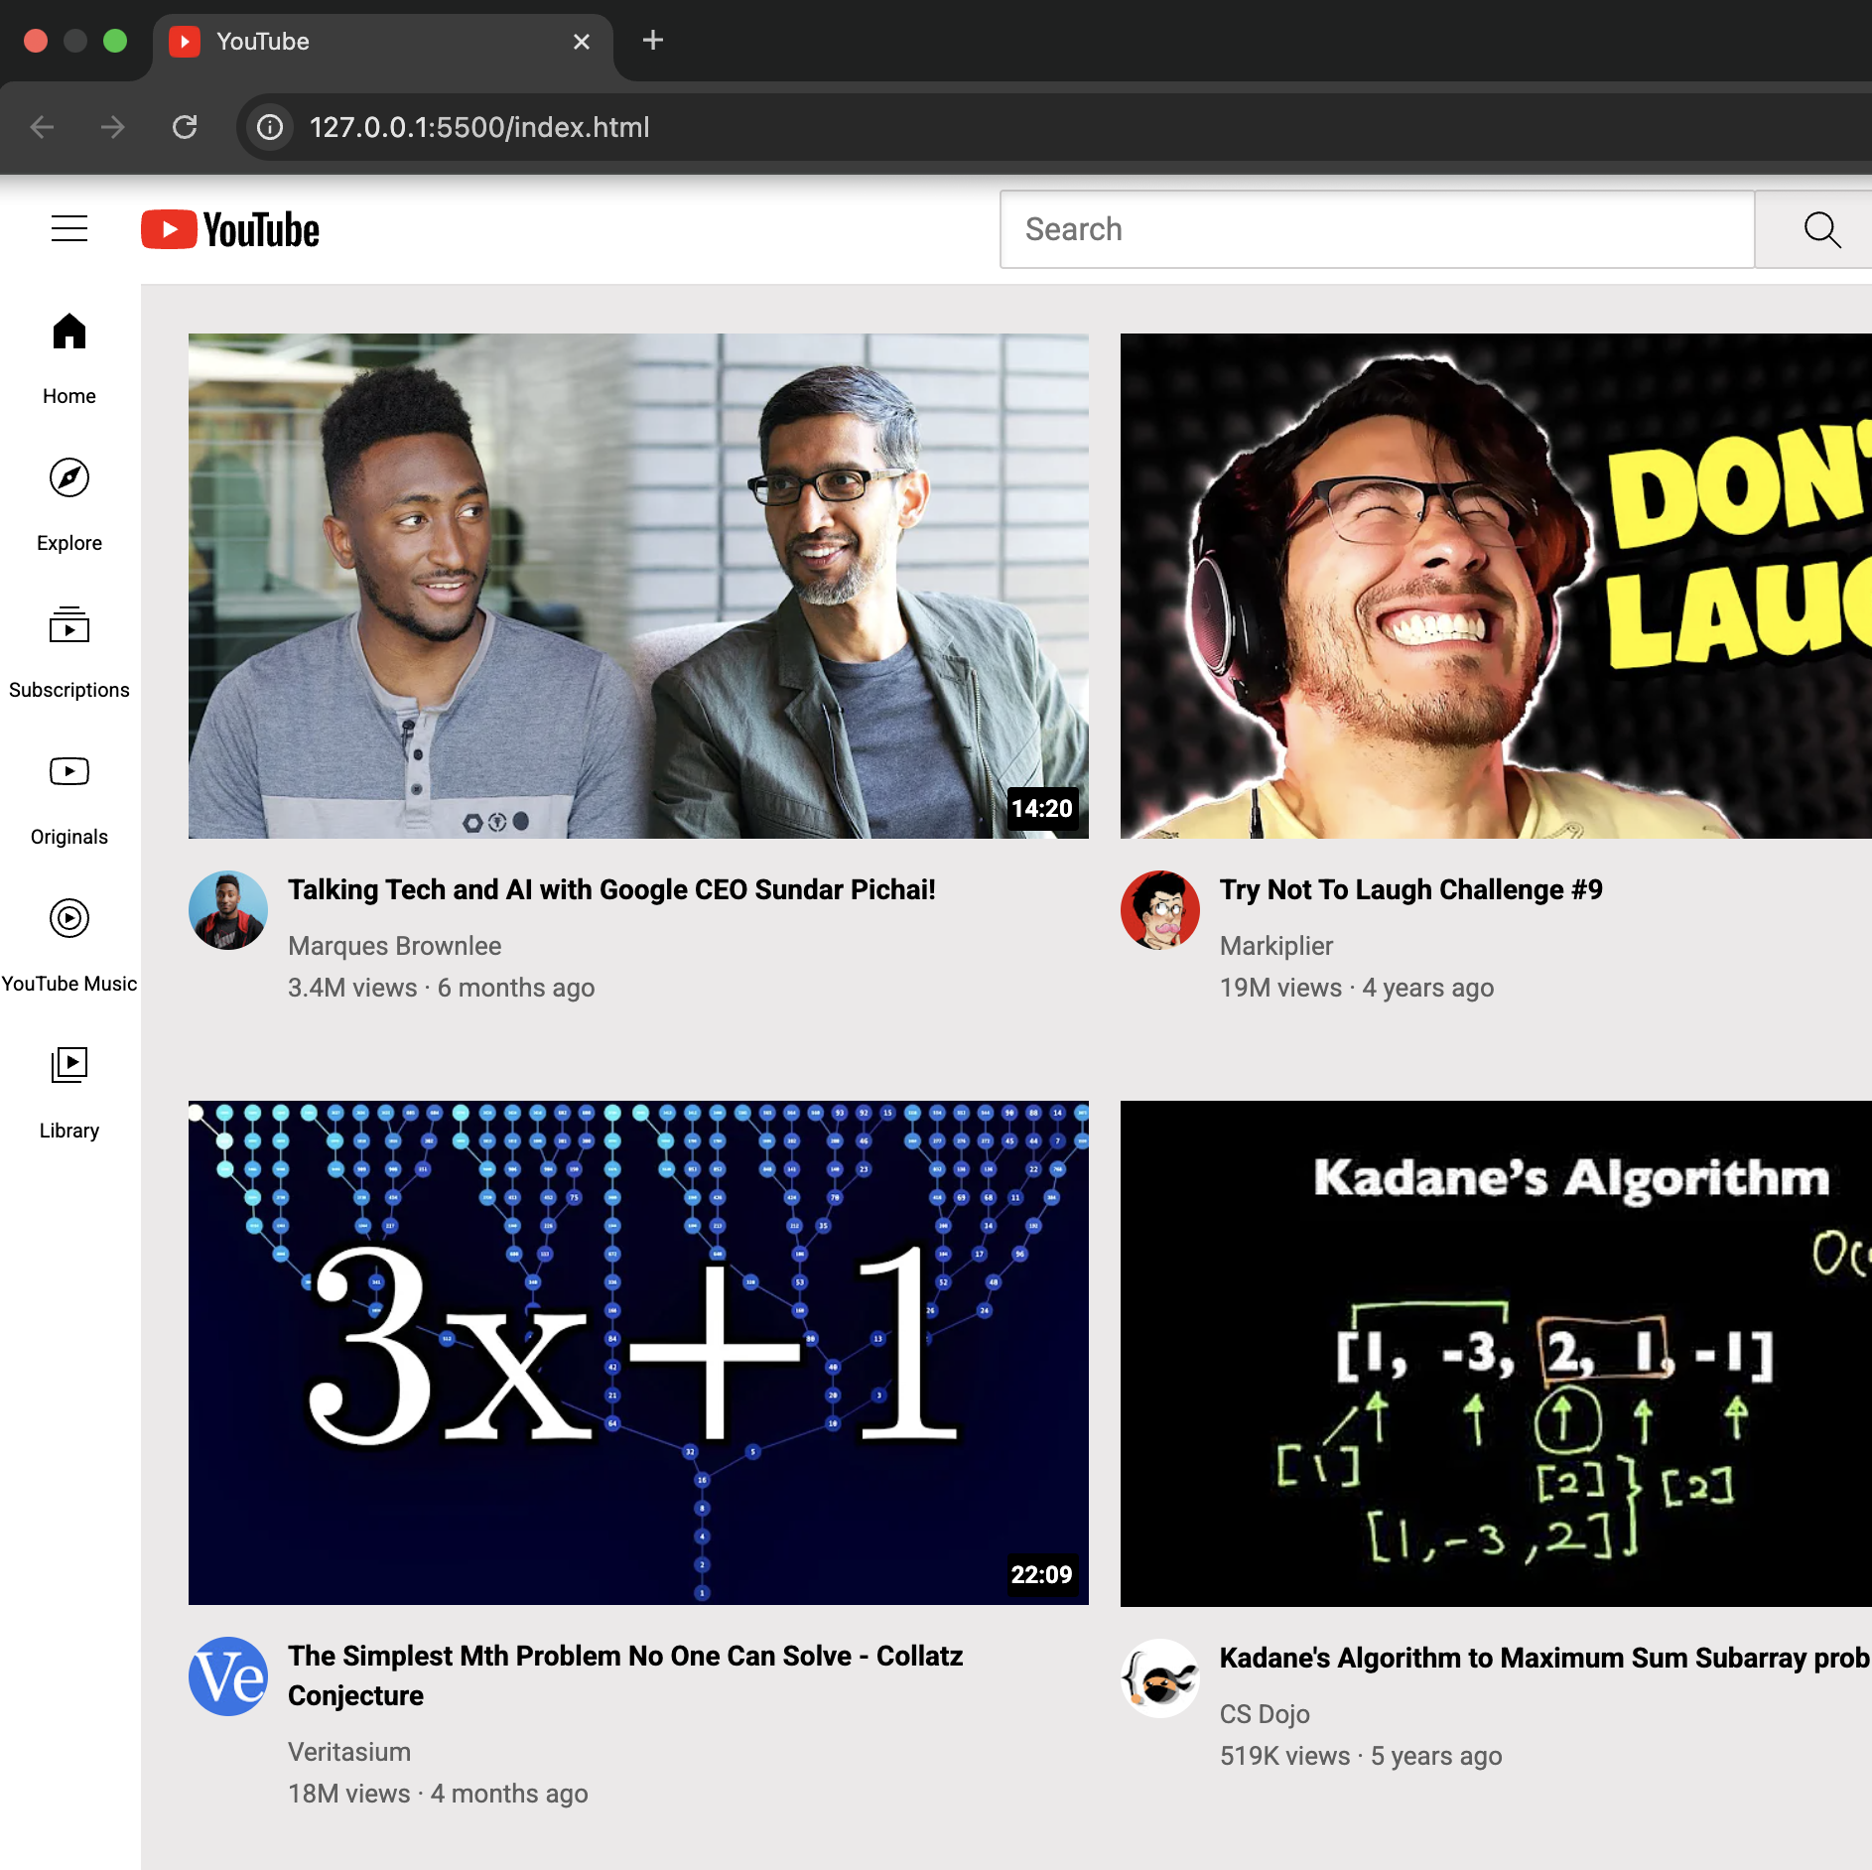Click title Kadane's Algorithm to Maximum Sum Subarray
This screenshot has height=1870, width=1872.
point(1544,1659)
